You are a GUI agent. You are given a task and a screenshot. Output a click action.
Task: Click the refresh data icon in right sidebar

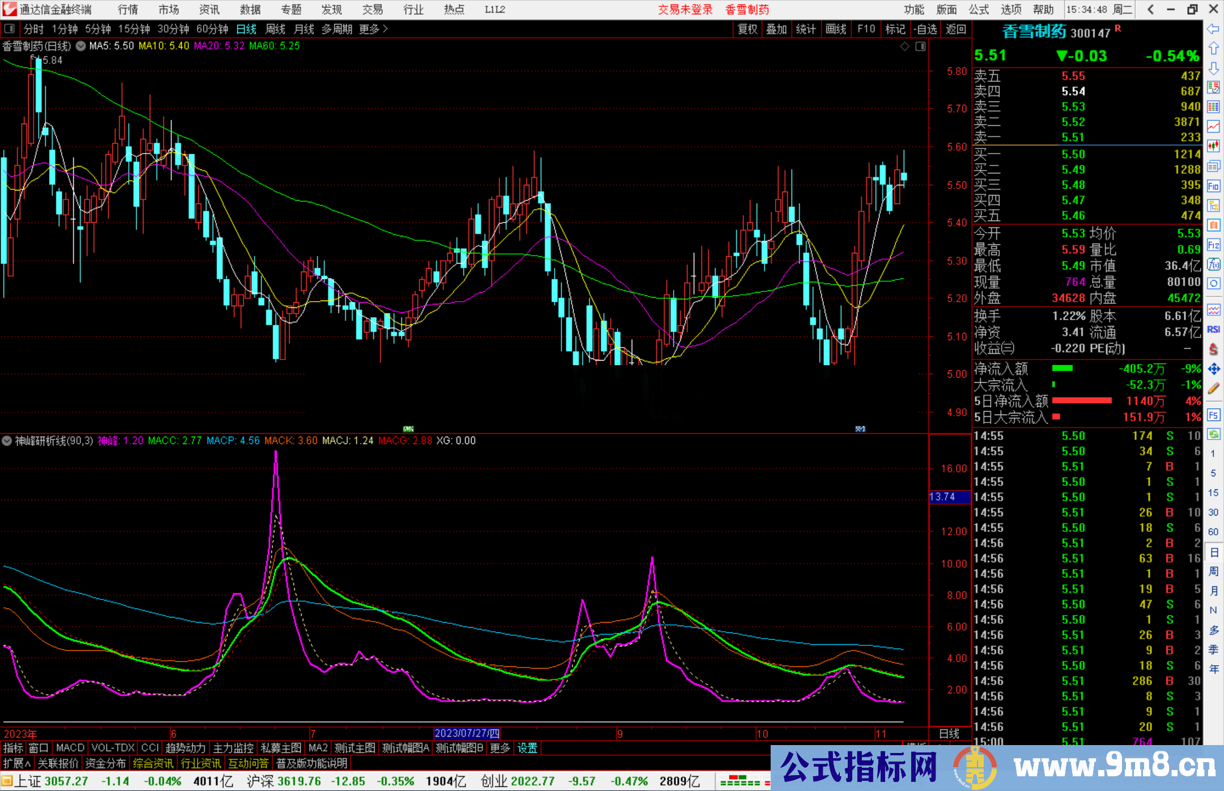tap(1214, 434)
